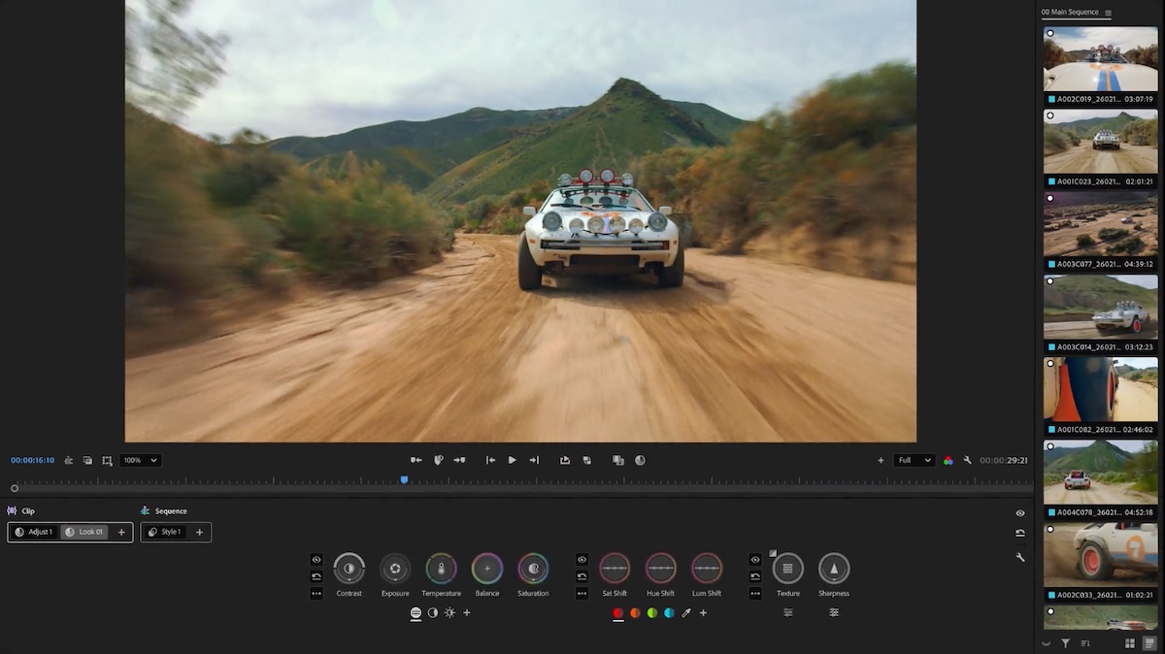Select the orange color swatch
Screen dimensions: 1165x654
(x=635, y=613)
